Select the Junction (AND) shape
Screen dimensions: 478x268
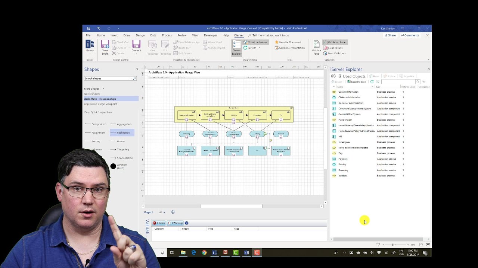tap(119, 166)
